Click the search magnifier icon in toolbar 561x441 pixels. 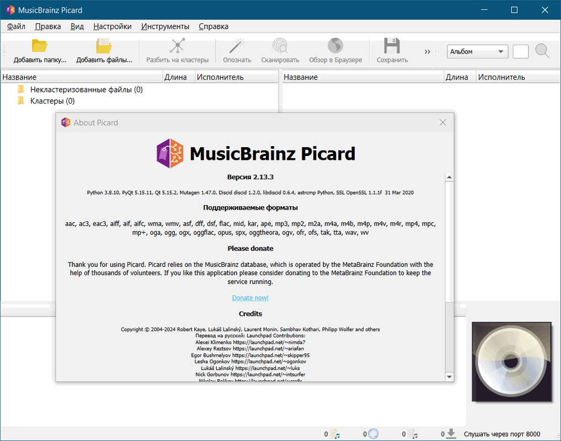[x=542, y=51]
